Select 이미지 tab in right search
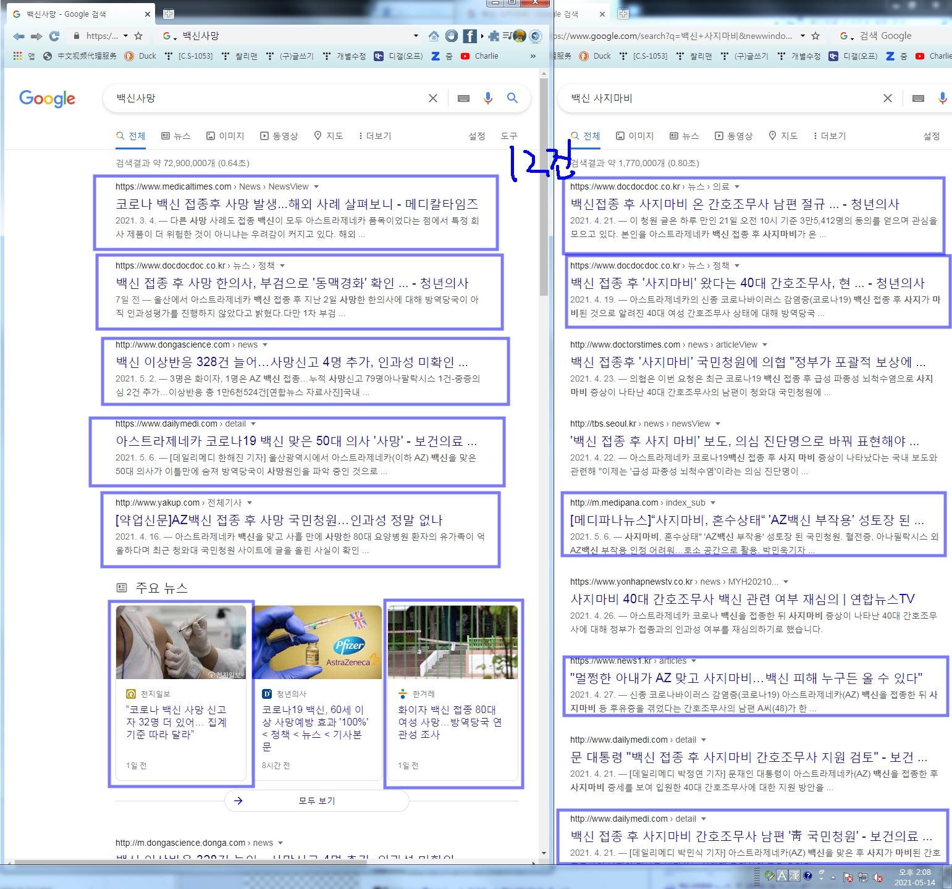The width and height of the screenshot is (952, 889). (635, 136)
